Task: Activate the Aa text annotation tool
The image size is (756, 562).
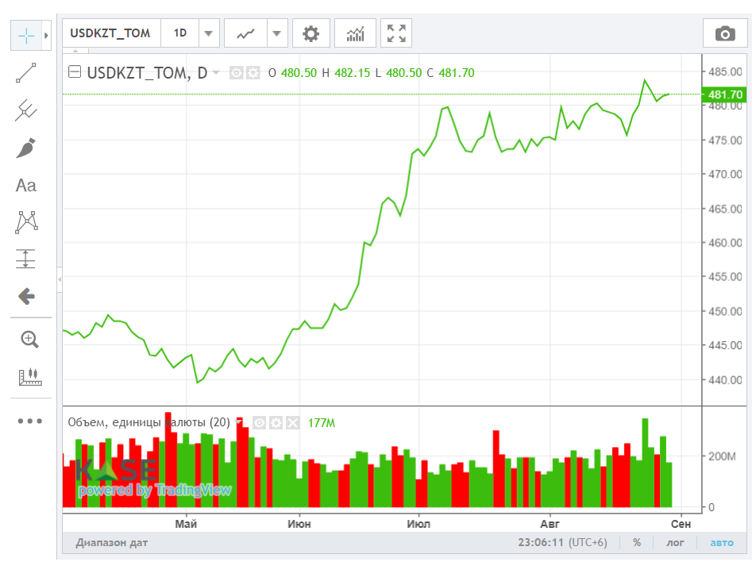Action: click(x=26, y=186)
